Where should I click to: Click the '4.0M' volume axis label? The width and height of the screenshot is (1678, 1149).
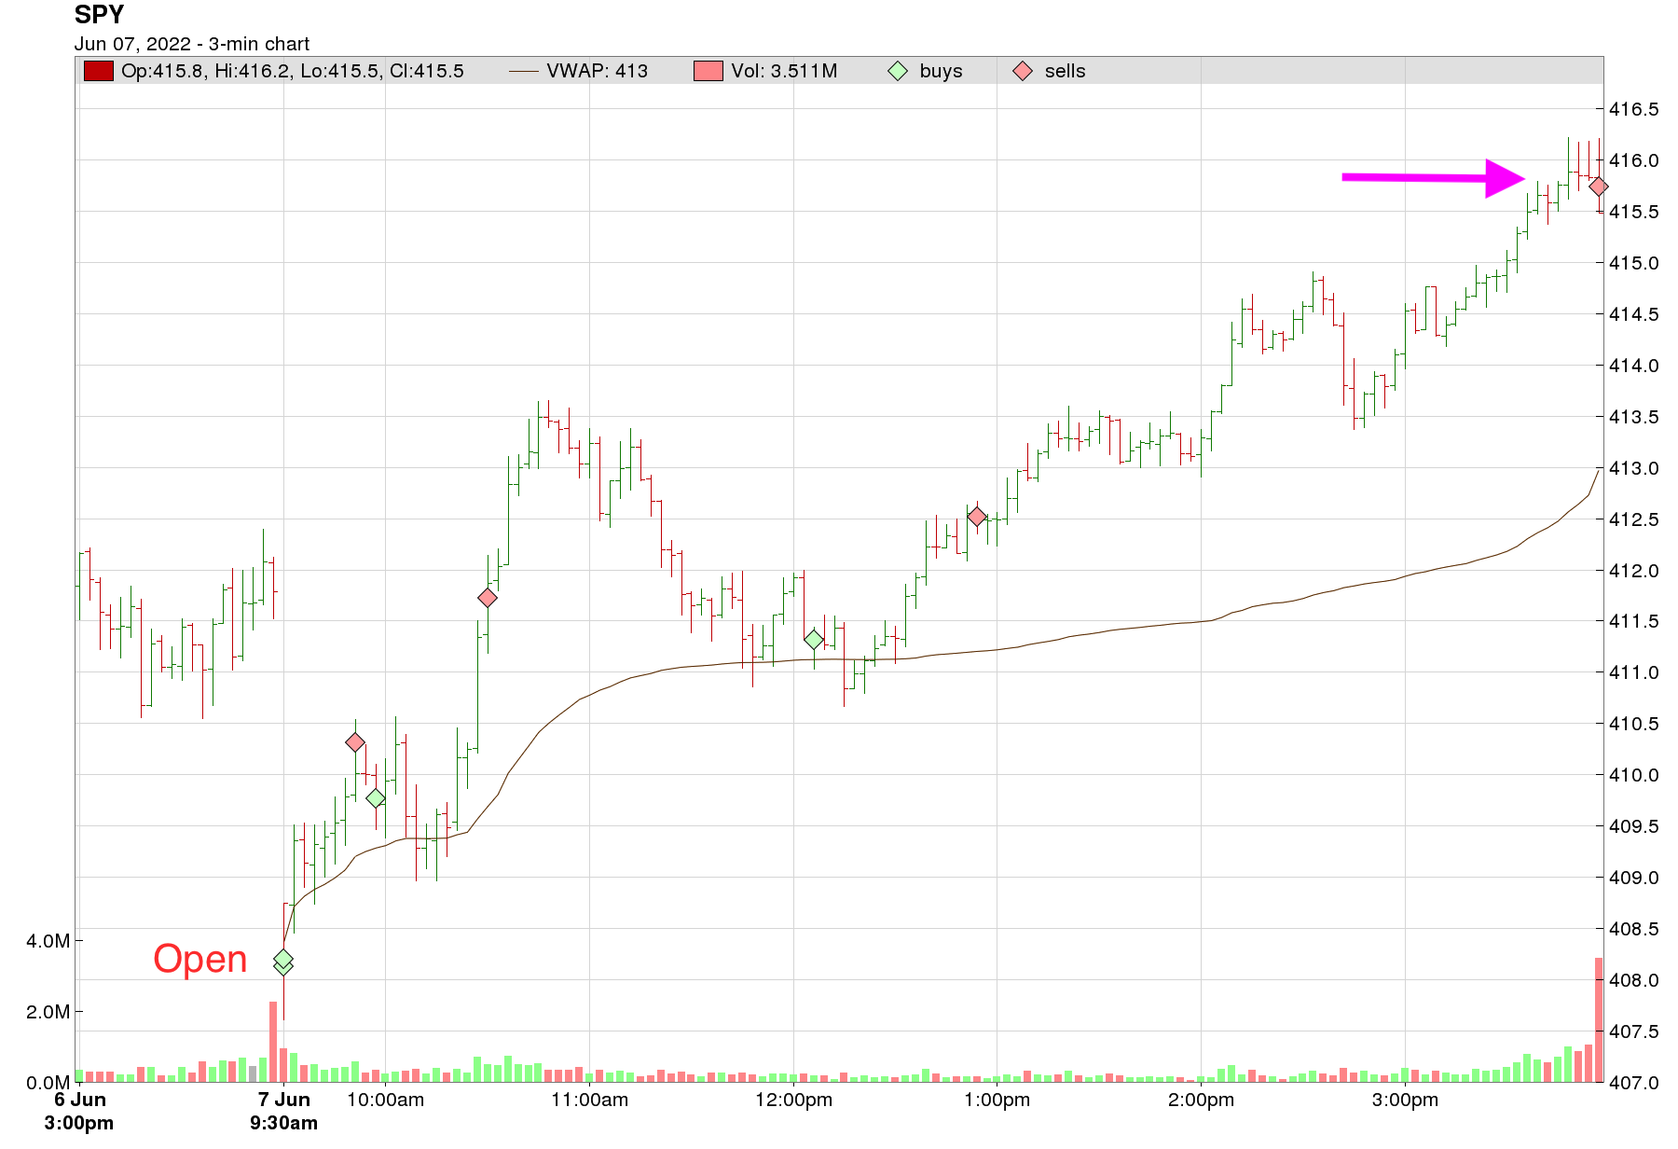48,941
